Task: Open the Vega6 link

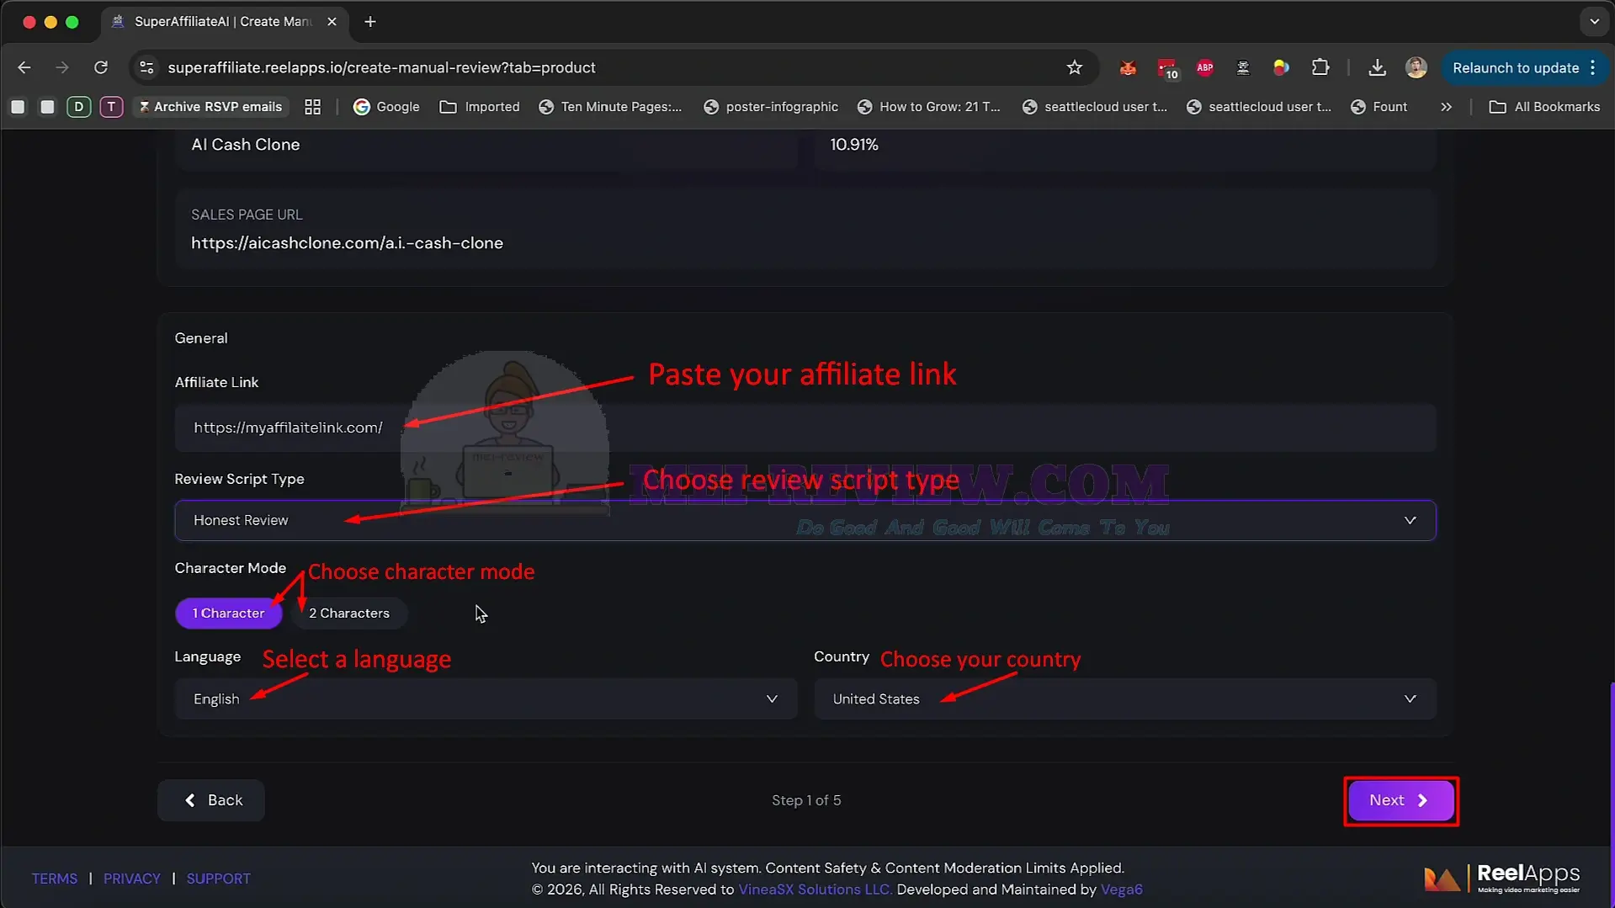Action: [1122, 889]
